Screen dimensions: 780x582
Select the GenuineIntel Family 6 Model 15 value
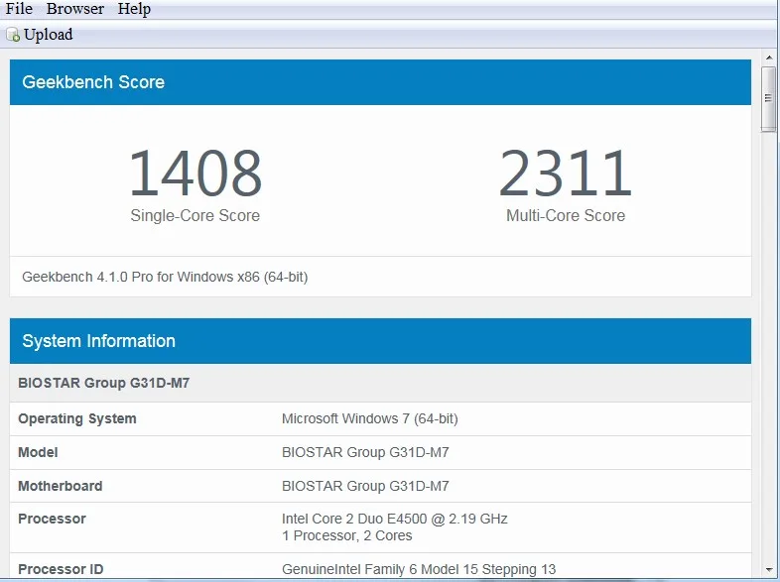pos(419,569)
